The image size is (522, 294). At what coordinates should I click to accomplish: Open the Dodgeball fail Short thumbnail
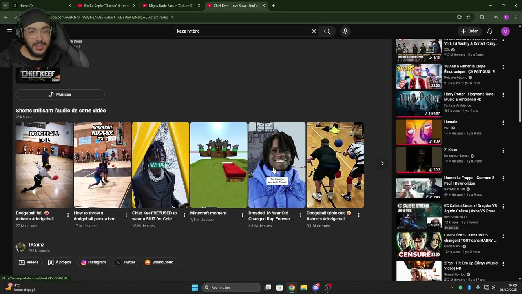(44, 165)
